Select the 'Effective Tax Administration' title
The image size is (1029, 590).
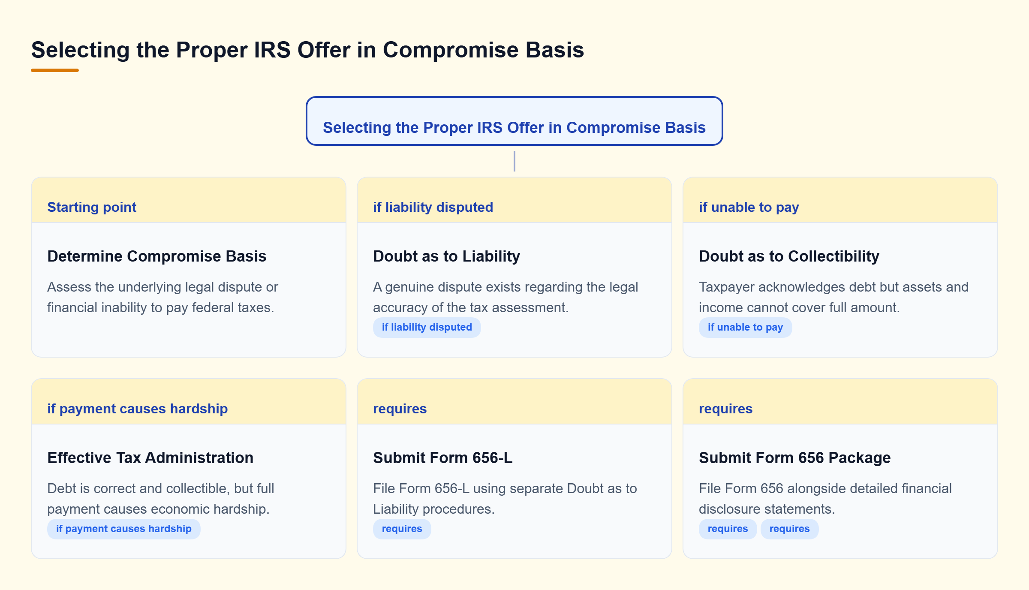pyautogui.click(x=150, y=458)
